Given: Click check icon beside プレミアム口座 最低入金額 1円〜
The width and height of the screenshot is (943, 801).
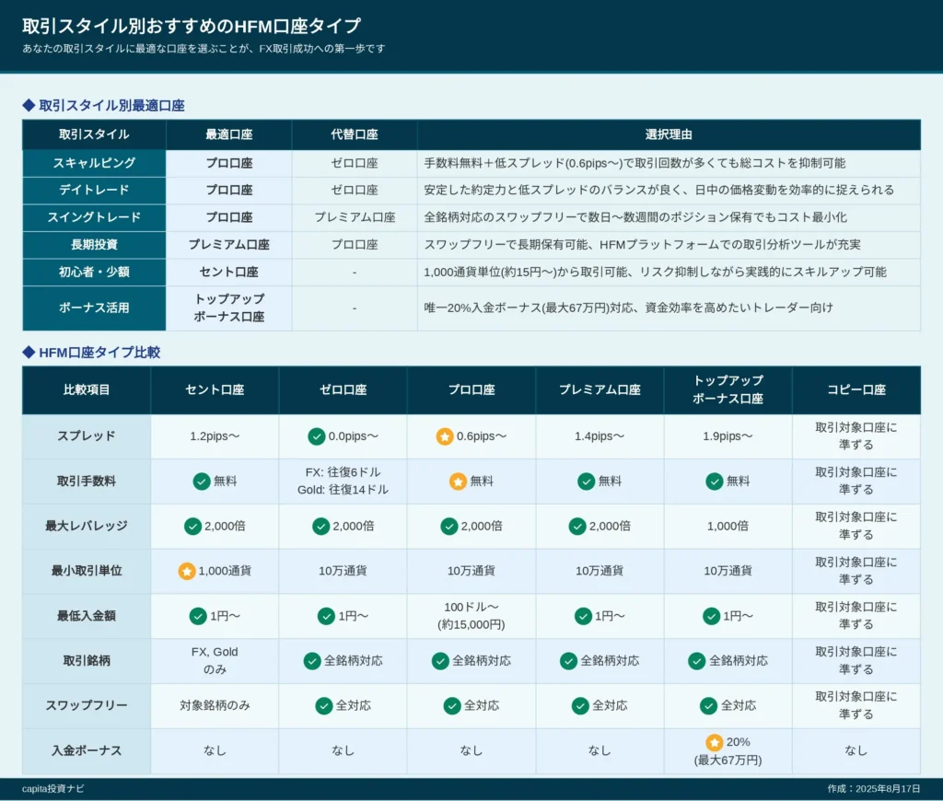Looking at the screenshot, I should [x=583, y=616].
